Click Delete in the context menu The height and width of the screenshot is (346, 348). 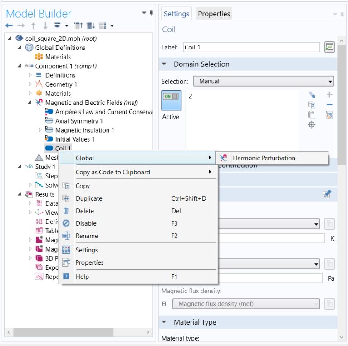click(x=85, y=211)
